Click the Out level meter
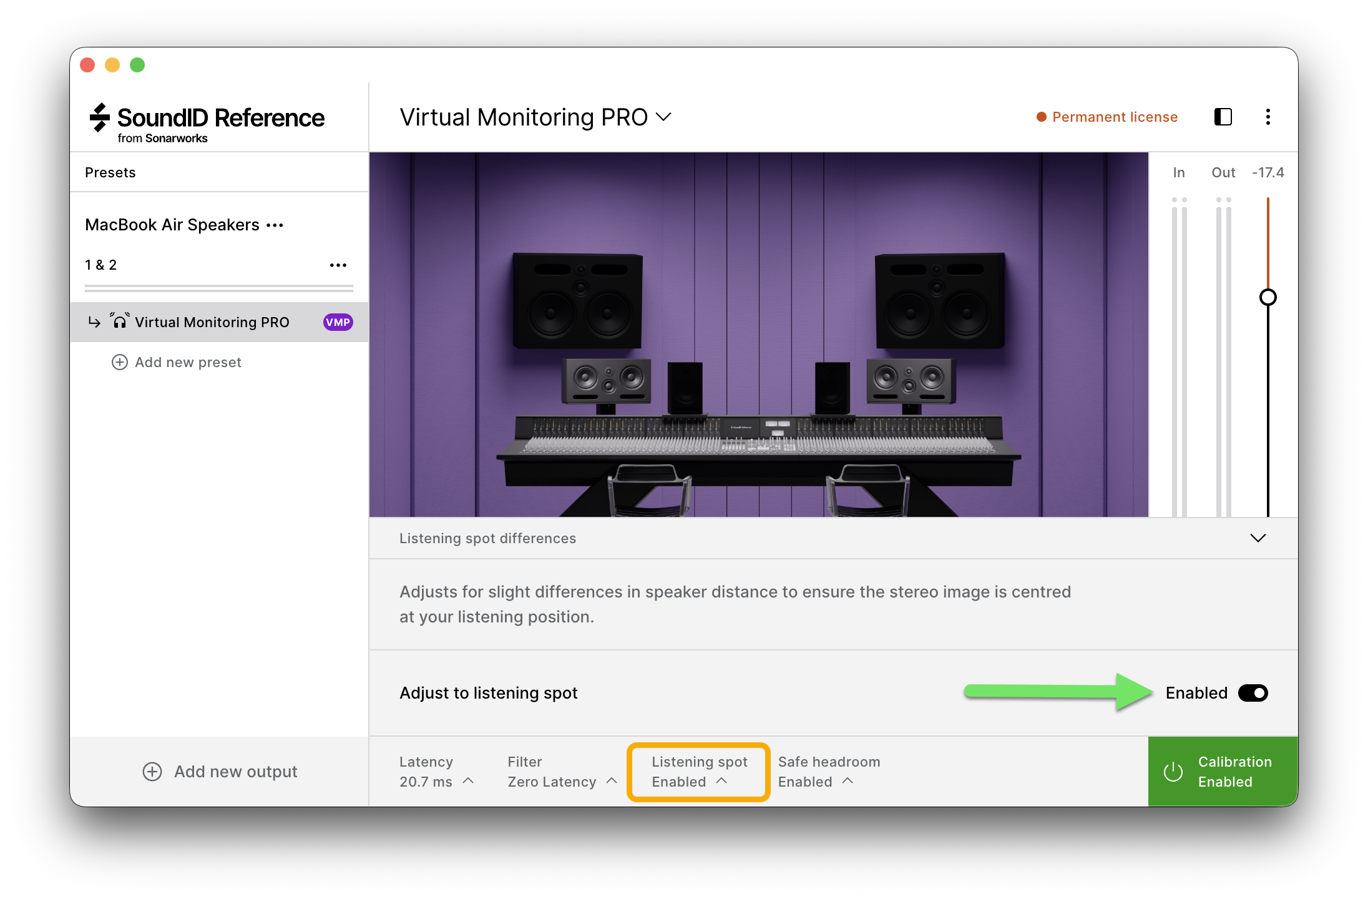 click(x=1223, y=357)
